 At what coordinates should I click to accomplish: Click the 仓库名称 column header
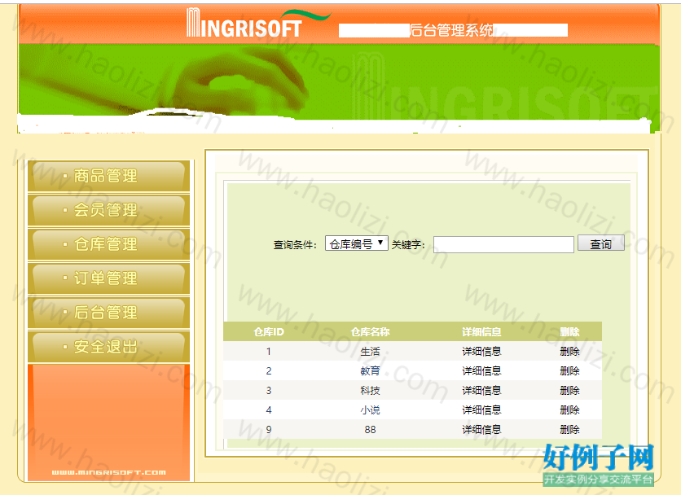[370, 332]
